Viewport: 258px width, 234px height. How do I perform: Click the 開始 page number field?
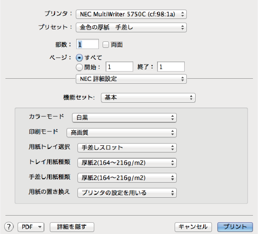point(119,67)
